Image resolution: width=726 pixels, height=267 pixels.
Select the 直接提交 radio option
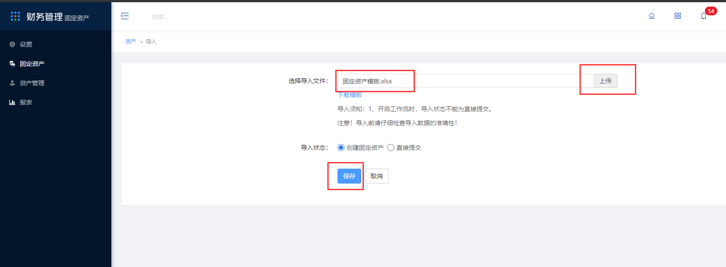391,148
